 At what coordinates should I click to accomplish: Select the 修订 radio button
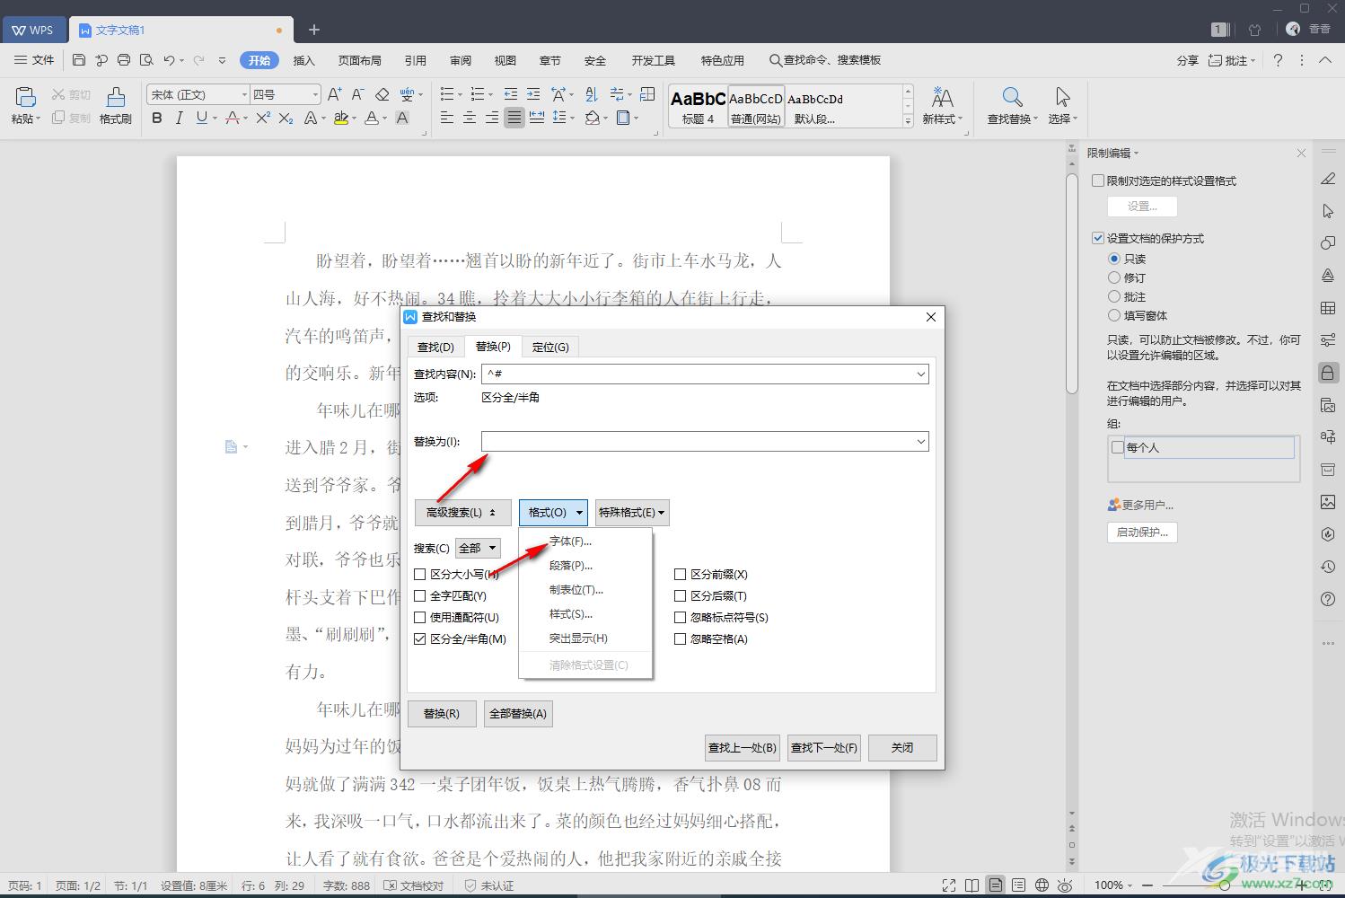[x=1114, y=277]
